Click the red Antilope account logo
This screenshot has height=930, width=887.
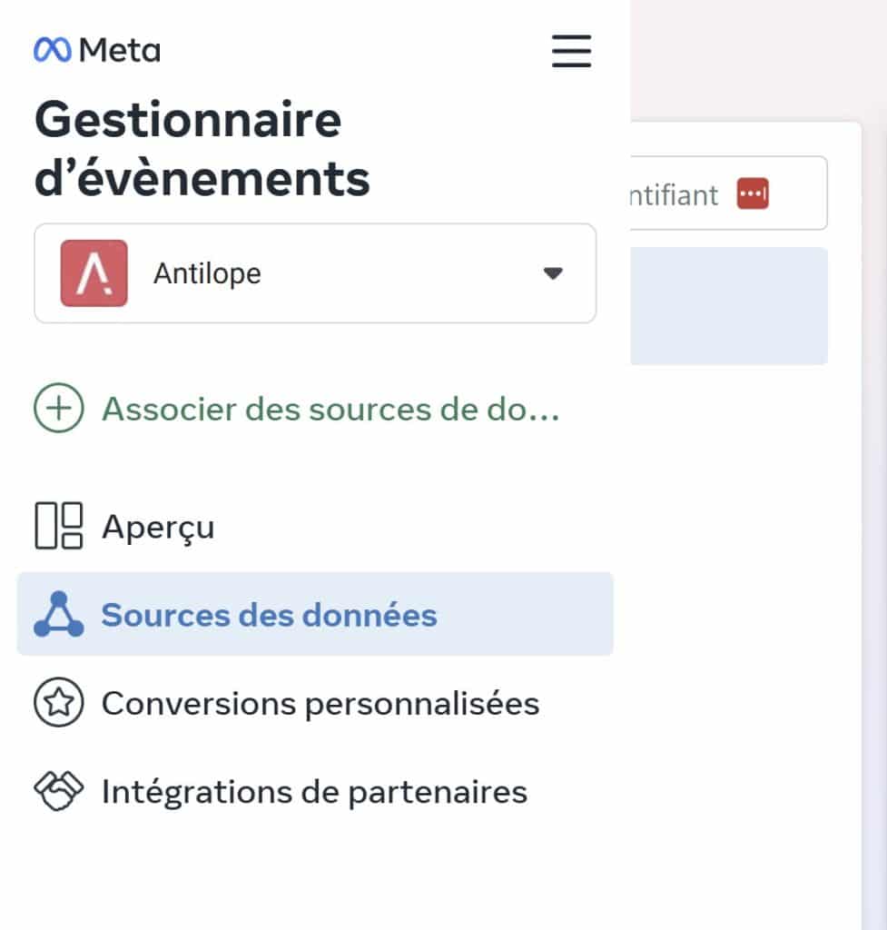[x=94, y=272]
